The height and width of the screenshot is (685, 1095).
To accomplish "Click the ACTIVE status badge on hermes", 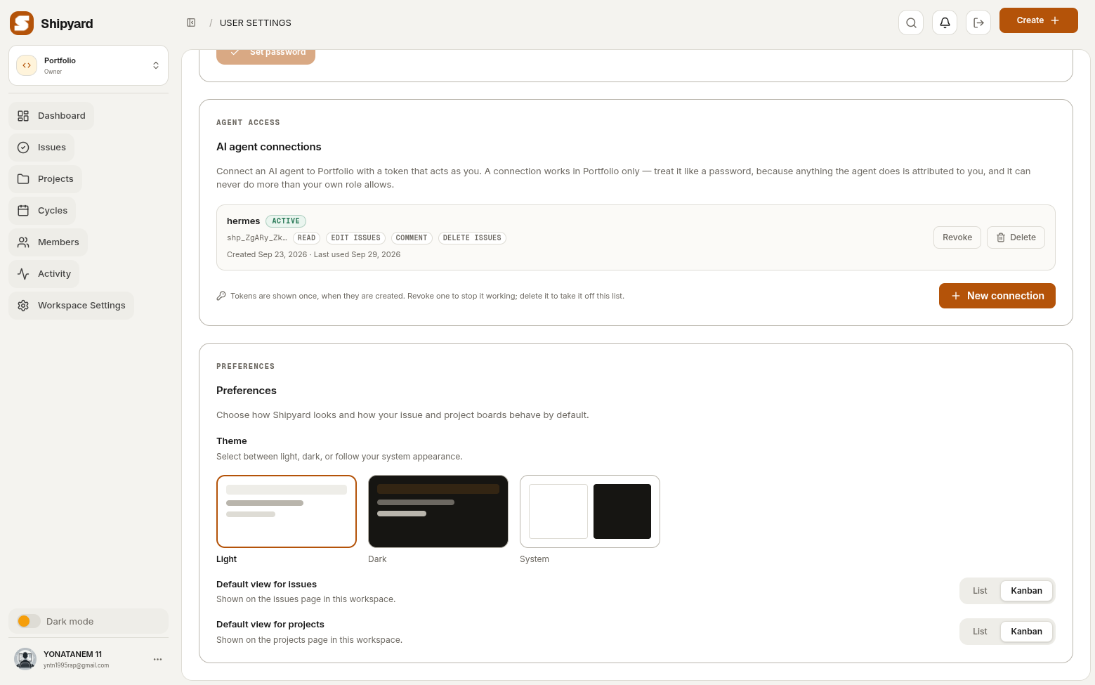I will 286,221.
